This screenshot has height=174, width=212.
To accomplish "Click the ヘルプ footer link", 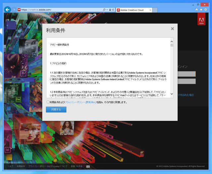I will click(x=10, y=166).
